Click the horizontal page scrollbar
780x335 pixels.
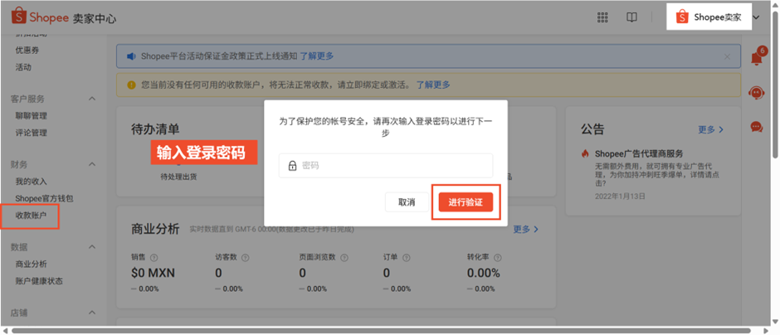point(381,331)
